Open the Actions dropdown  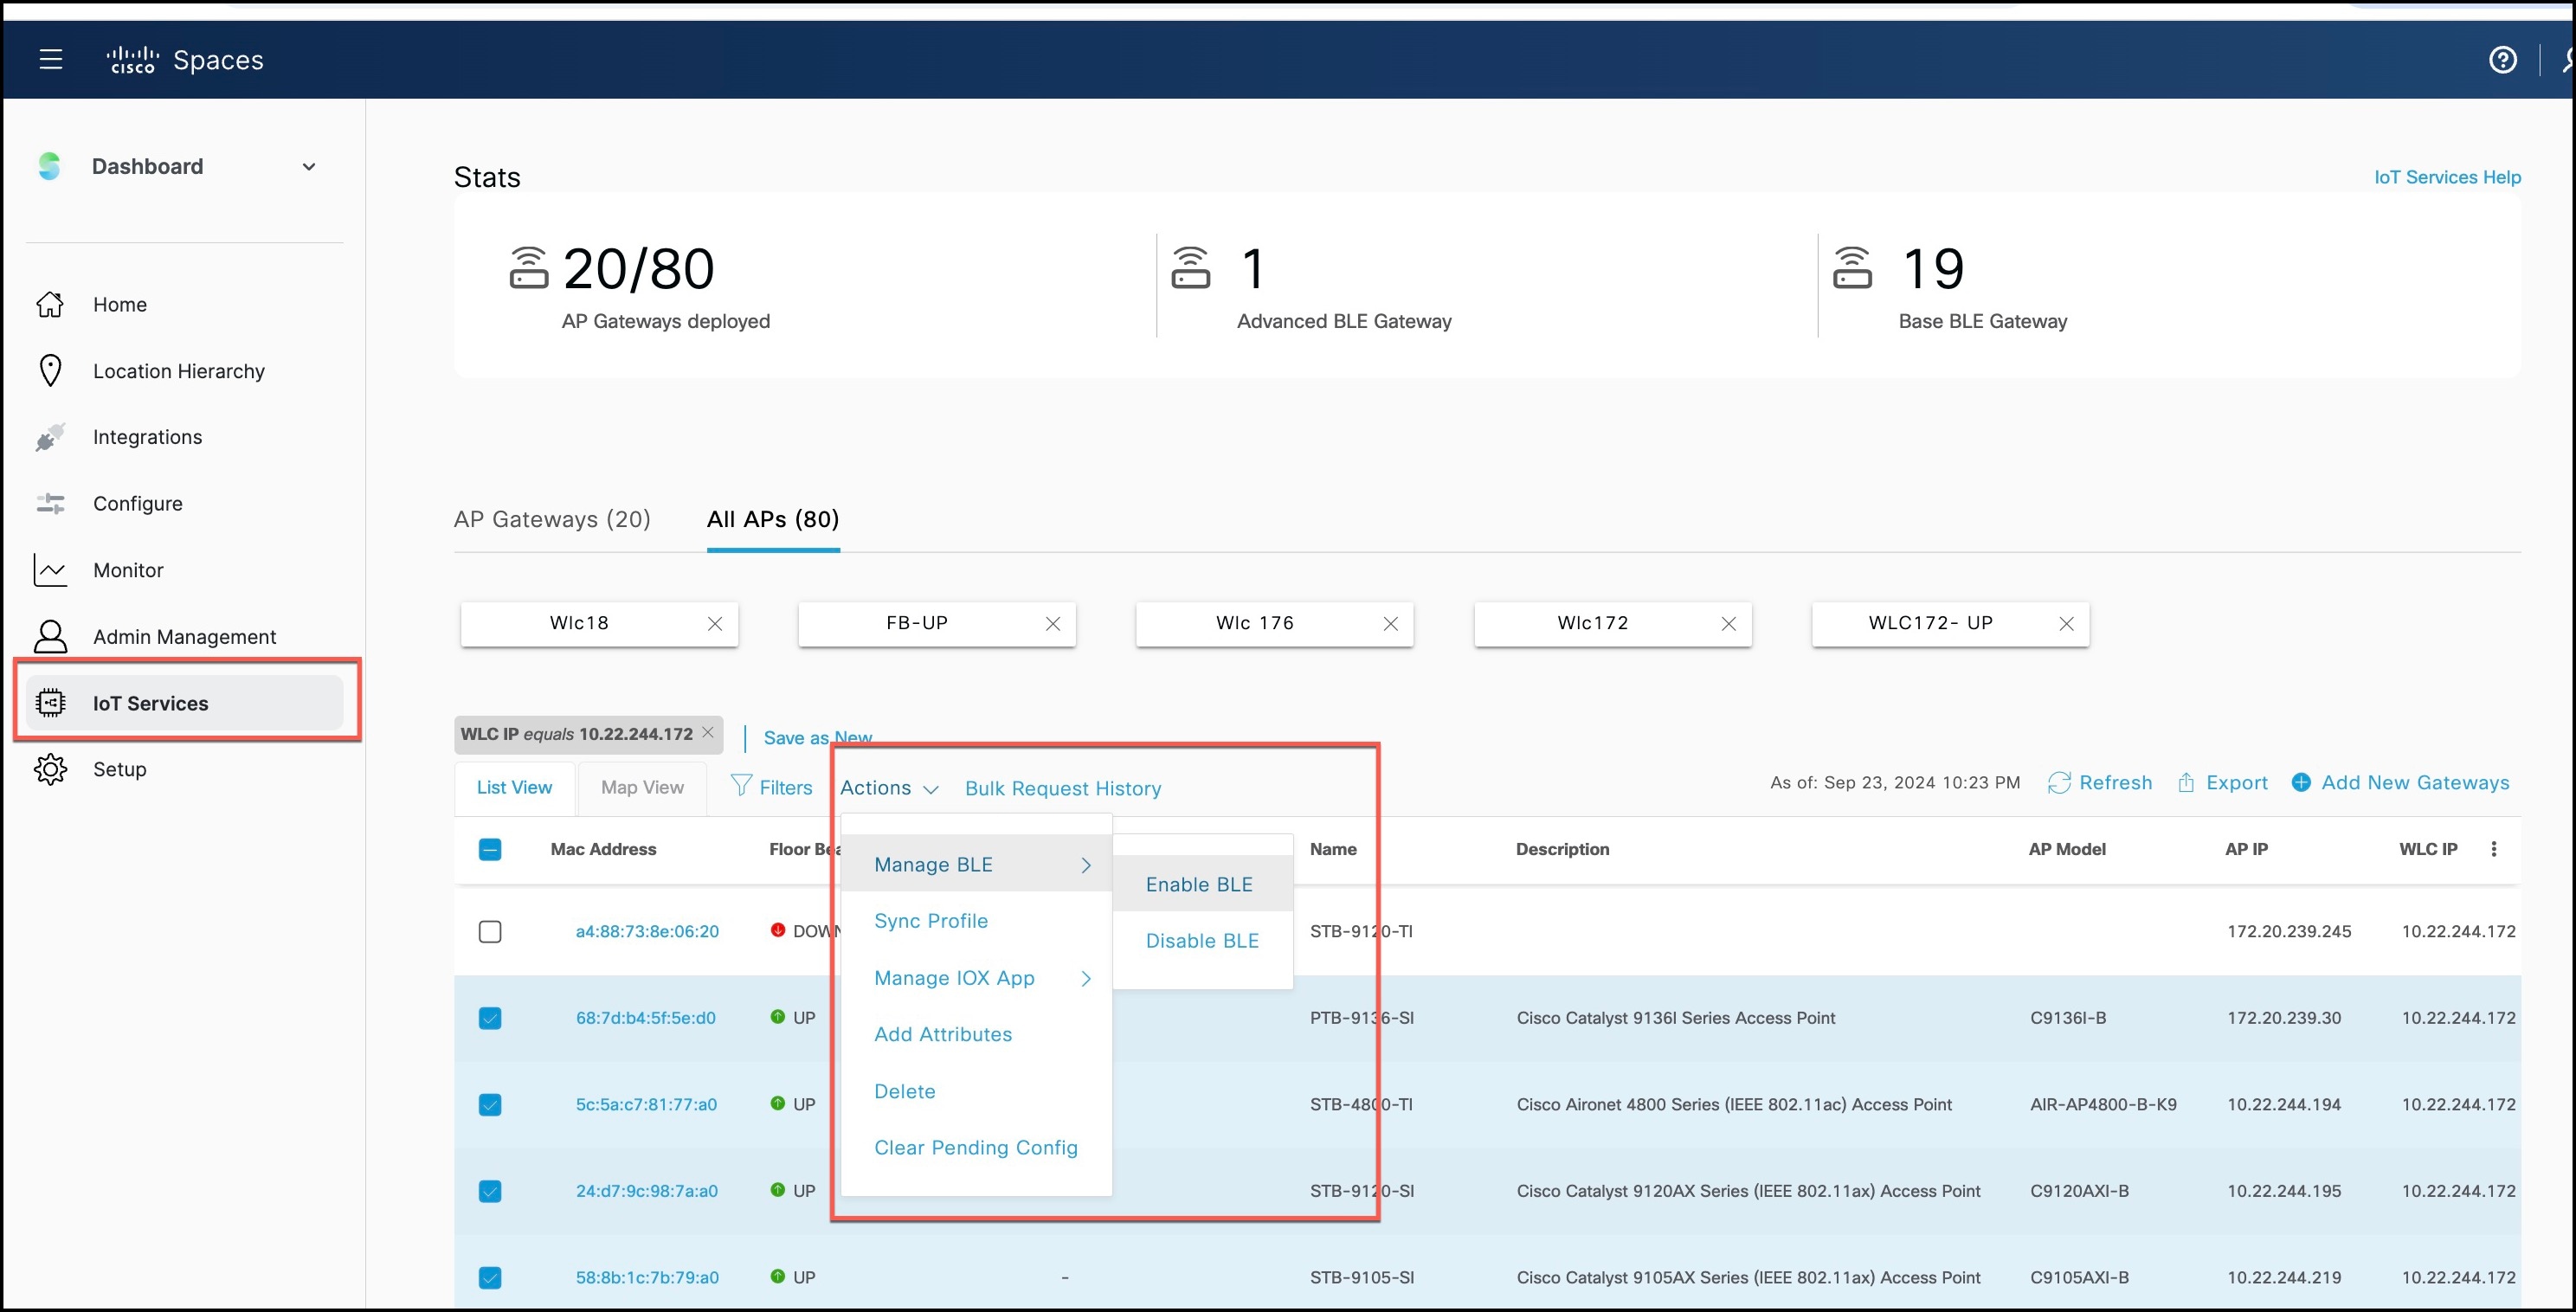pyautogui.click(x=889, y=788)
